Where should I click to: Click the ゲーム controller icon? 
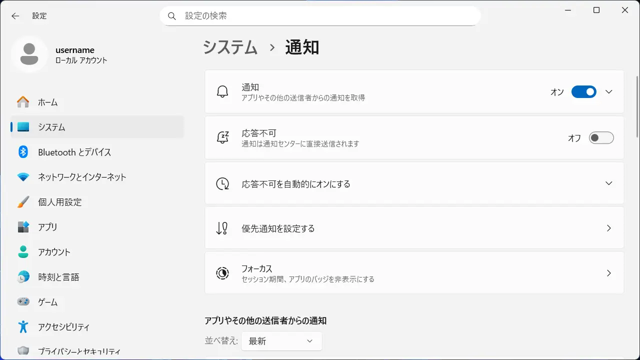pyautogui.click(x=23, y=302)
